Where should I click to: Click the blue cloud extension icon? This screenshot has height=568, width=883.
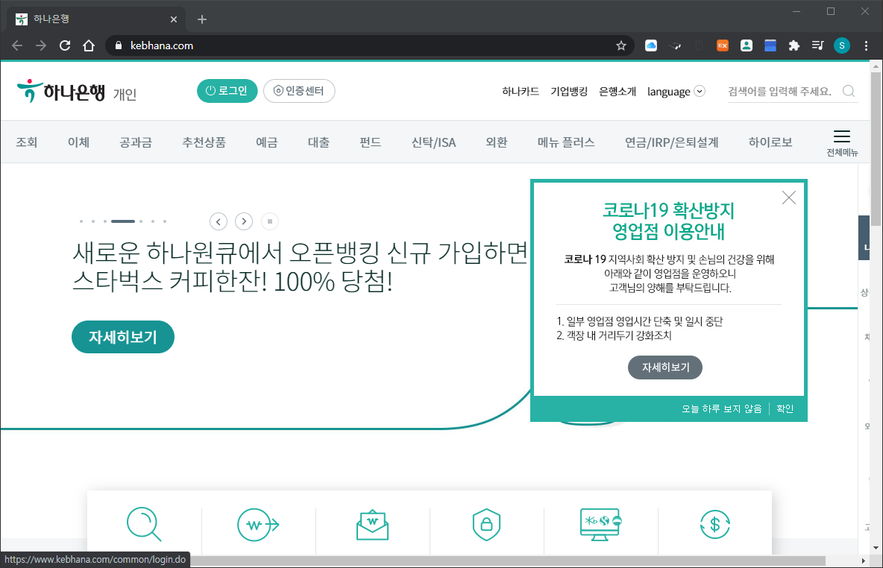(651, 45)
